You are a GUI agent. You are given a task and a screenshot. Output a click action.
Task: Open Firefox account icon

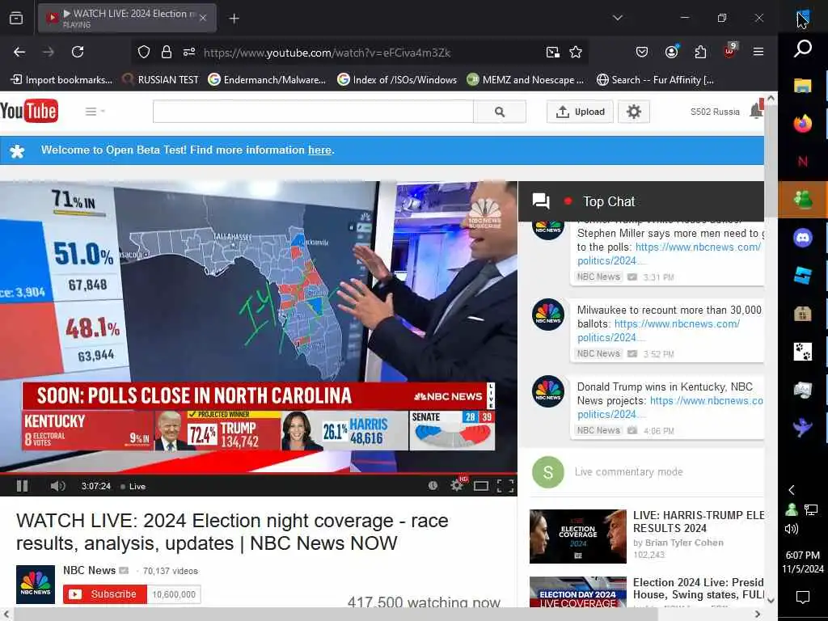tap(672, 52)
